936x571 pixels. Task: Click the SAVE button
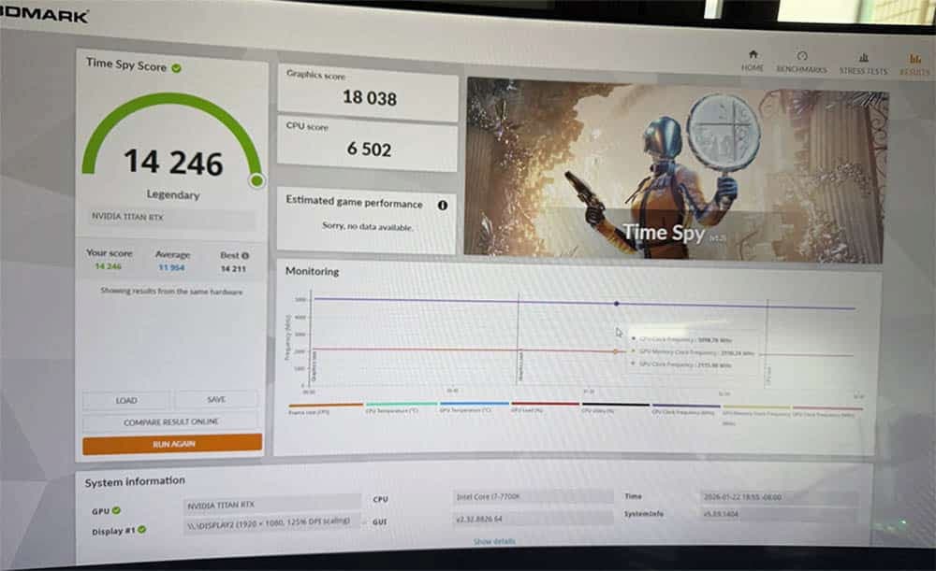pyautogui.click(x=216, y=400)
